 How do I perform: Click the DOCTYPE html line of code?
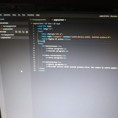pyautogui.click(x=45, y=26)
